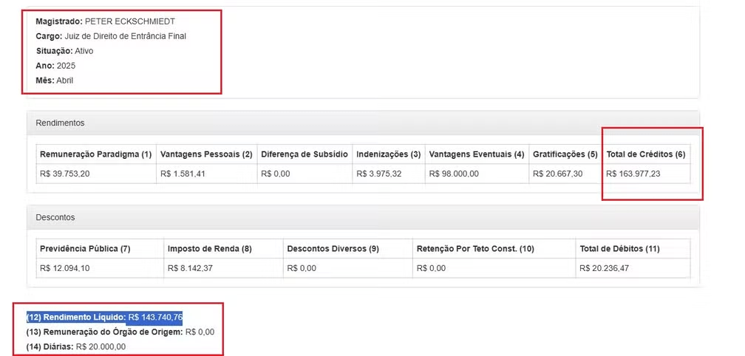Click the R$ 98.000,00 cell
Viewport: 745px width, 356px height.
pos(454,174)
